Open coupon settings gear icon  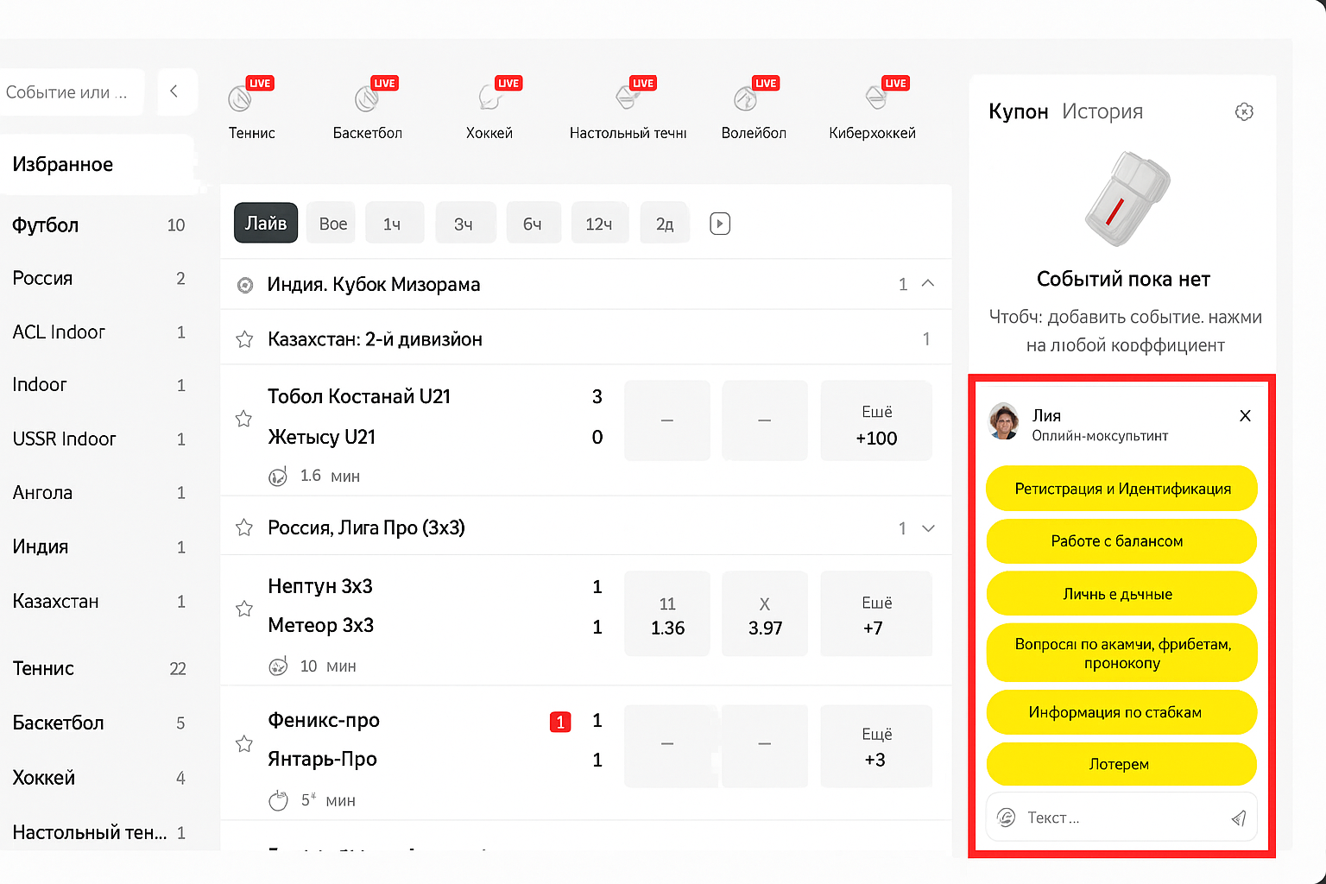[x=1243, y=112]
